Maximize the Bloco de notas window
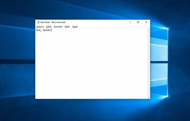 (138, 22)
